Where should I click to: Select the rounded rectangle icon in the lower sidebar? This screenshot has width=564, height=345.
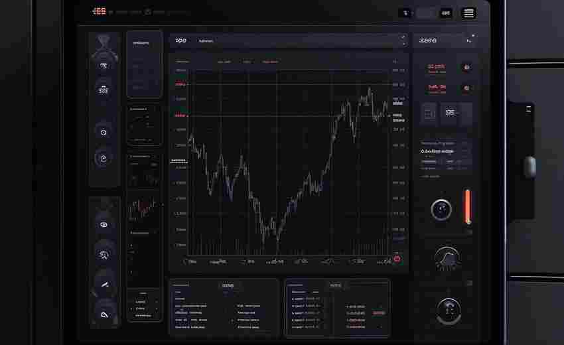(104, 225)
